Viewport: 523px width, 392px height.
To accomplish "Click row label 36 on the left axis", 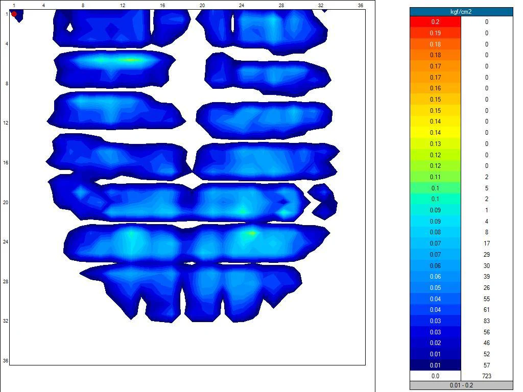I will click(x=6, y=361).
